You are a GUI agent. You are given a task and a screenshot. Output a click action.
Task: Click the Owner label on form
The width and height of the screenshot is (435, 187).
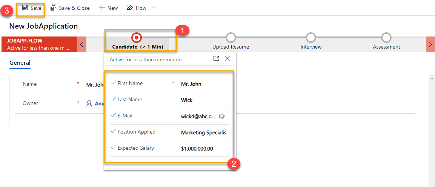[31, 103]
